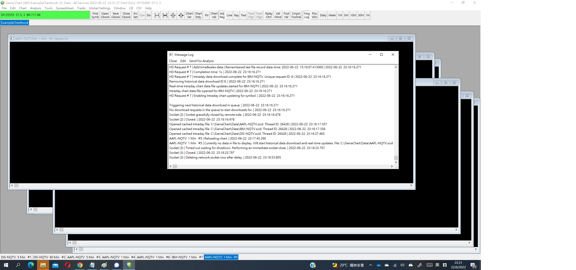Toggle the Msg Log toolbar button
Screen dimensions: 576x270
click(307, 15)
